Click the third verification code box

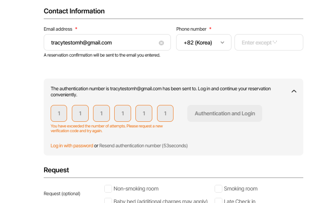click(101, 114)
